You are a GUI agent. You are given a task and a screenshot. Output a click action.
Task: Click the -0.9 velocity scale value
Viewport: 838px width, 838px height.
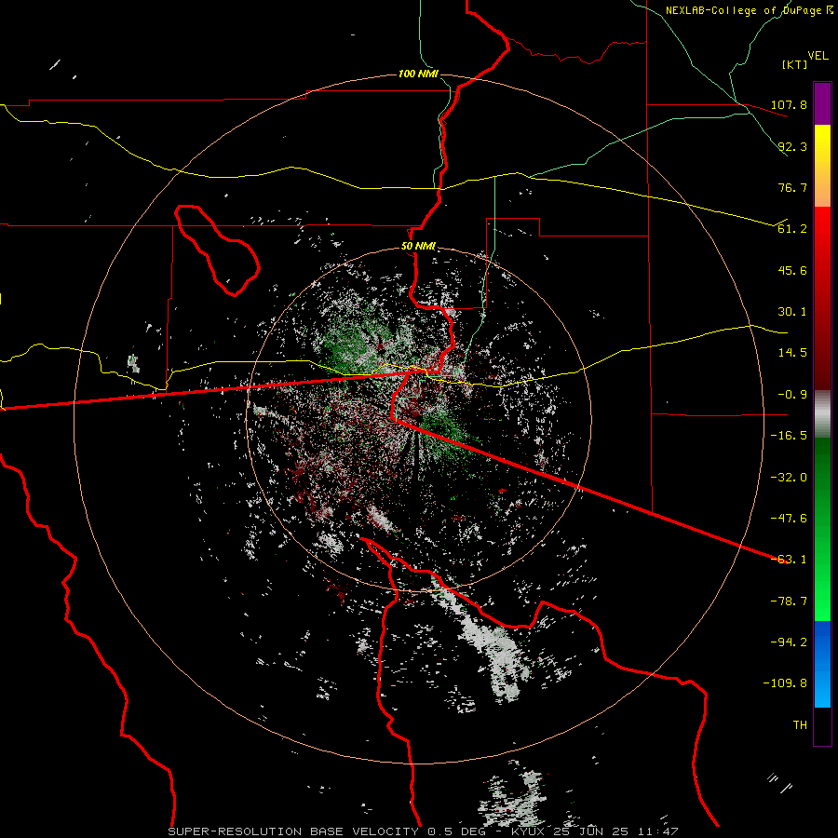coord(792,395)
